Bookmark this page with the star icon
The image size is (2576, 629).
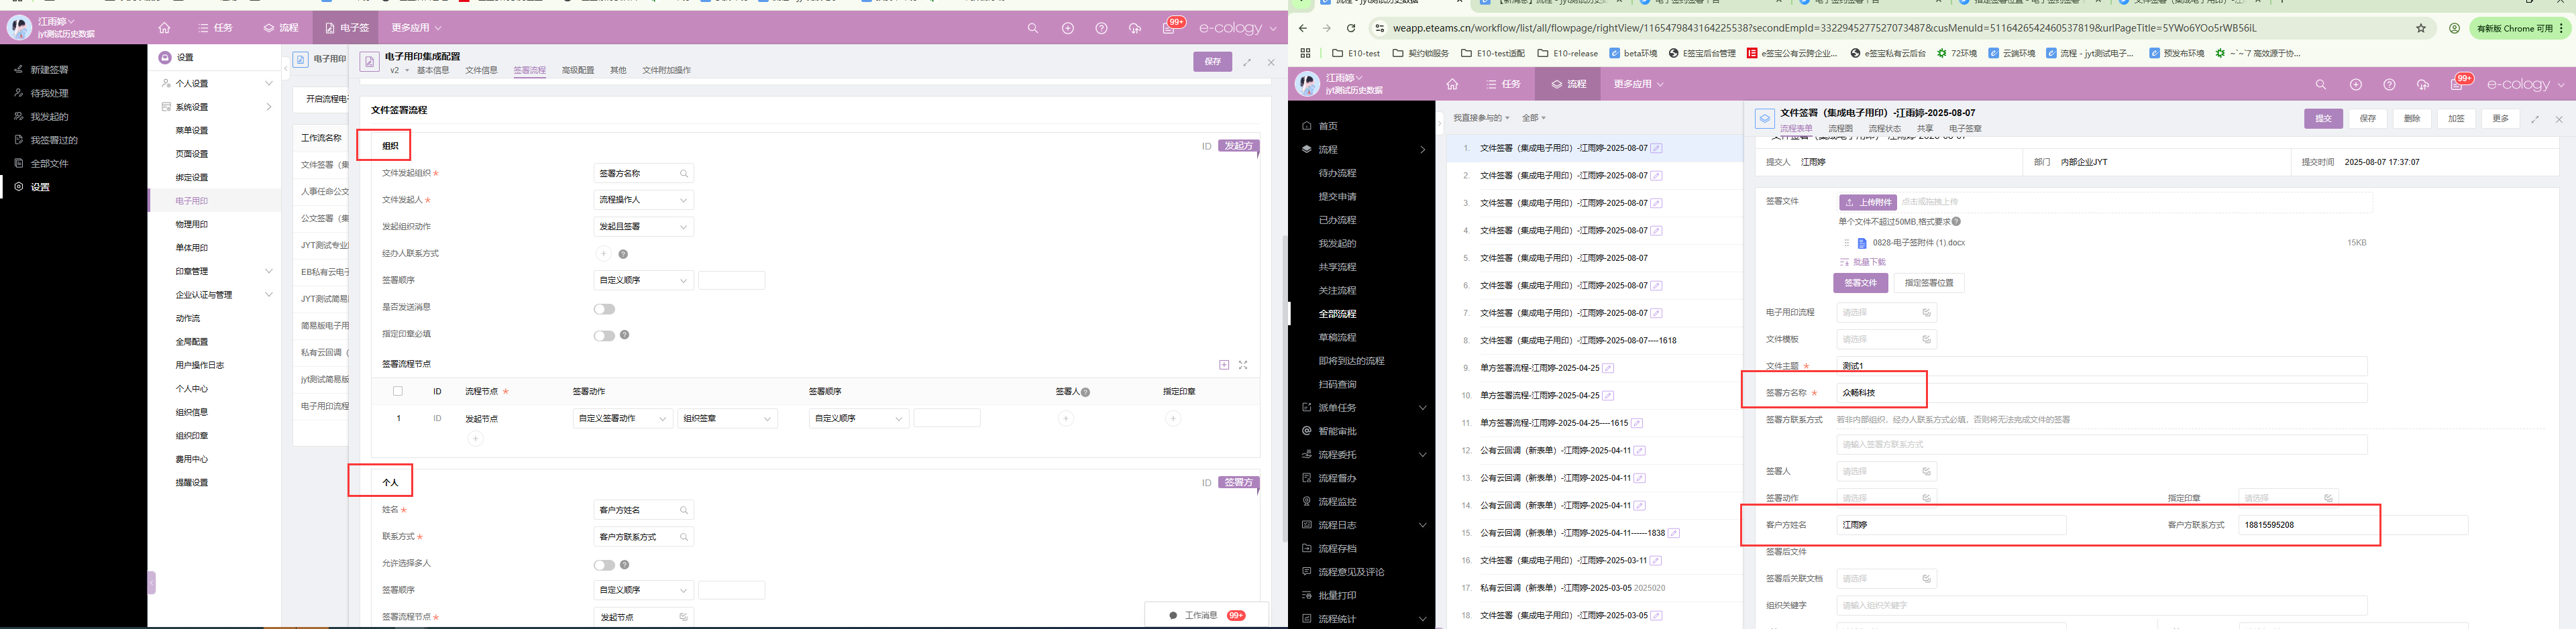pyautogui.click(x=2421, y=28)
